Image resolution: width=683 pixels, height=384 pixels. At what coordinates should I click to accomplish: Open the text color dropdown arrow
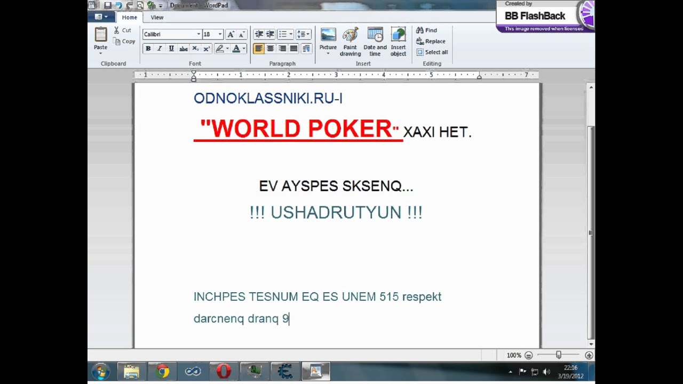coord(244,49)
